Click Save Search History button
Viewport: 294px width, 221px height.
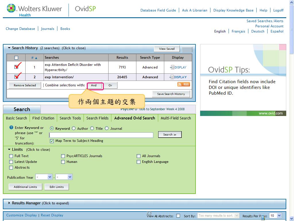(171, 94)
